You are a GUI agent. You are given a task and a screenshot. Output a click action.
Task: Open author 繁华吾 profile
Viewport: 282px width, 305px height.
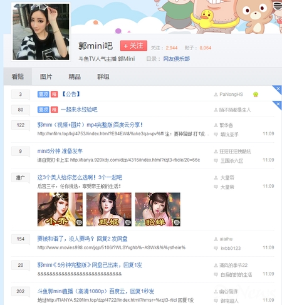coord(226,125)
